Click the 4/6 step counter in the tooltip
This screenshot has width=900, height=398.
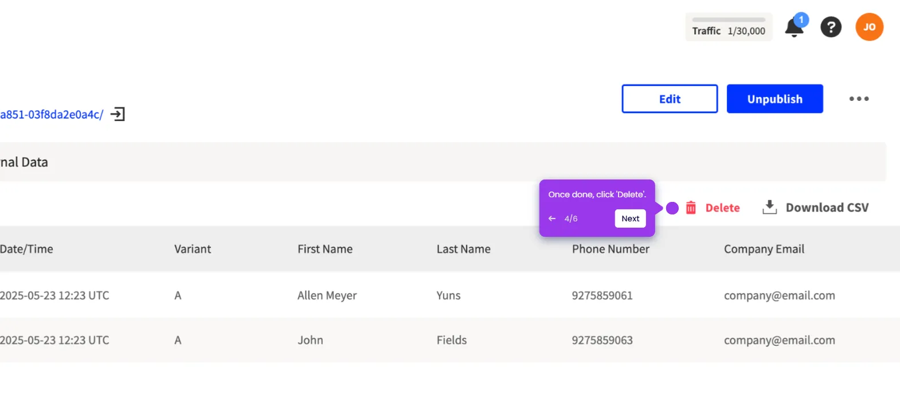tap(571, 218)
